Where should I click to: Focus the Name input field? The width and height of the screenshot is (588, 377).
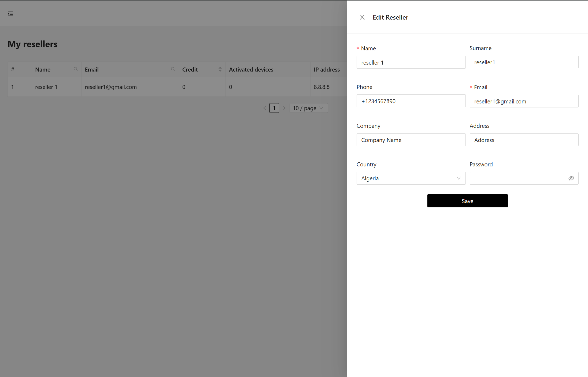(x=411, y=62)
